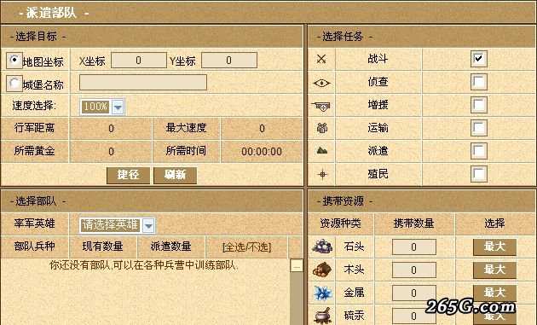
Task: Click the 战斗 mission label
Action: point(378,59)
